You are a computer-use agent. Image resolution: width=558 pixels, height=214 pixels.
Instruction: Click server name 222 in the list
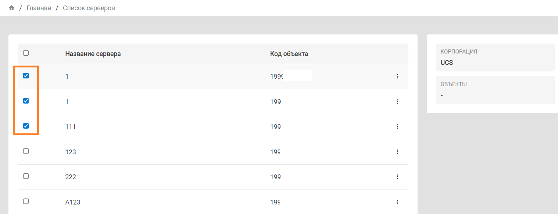[71, 177]
